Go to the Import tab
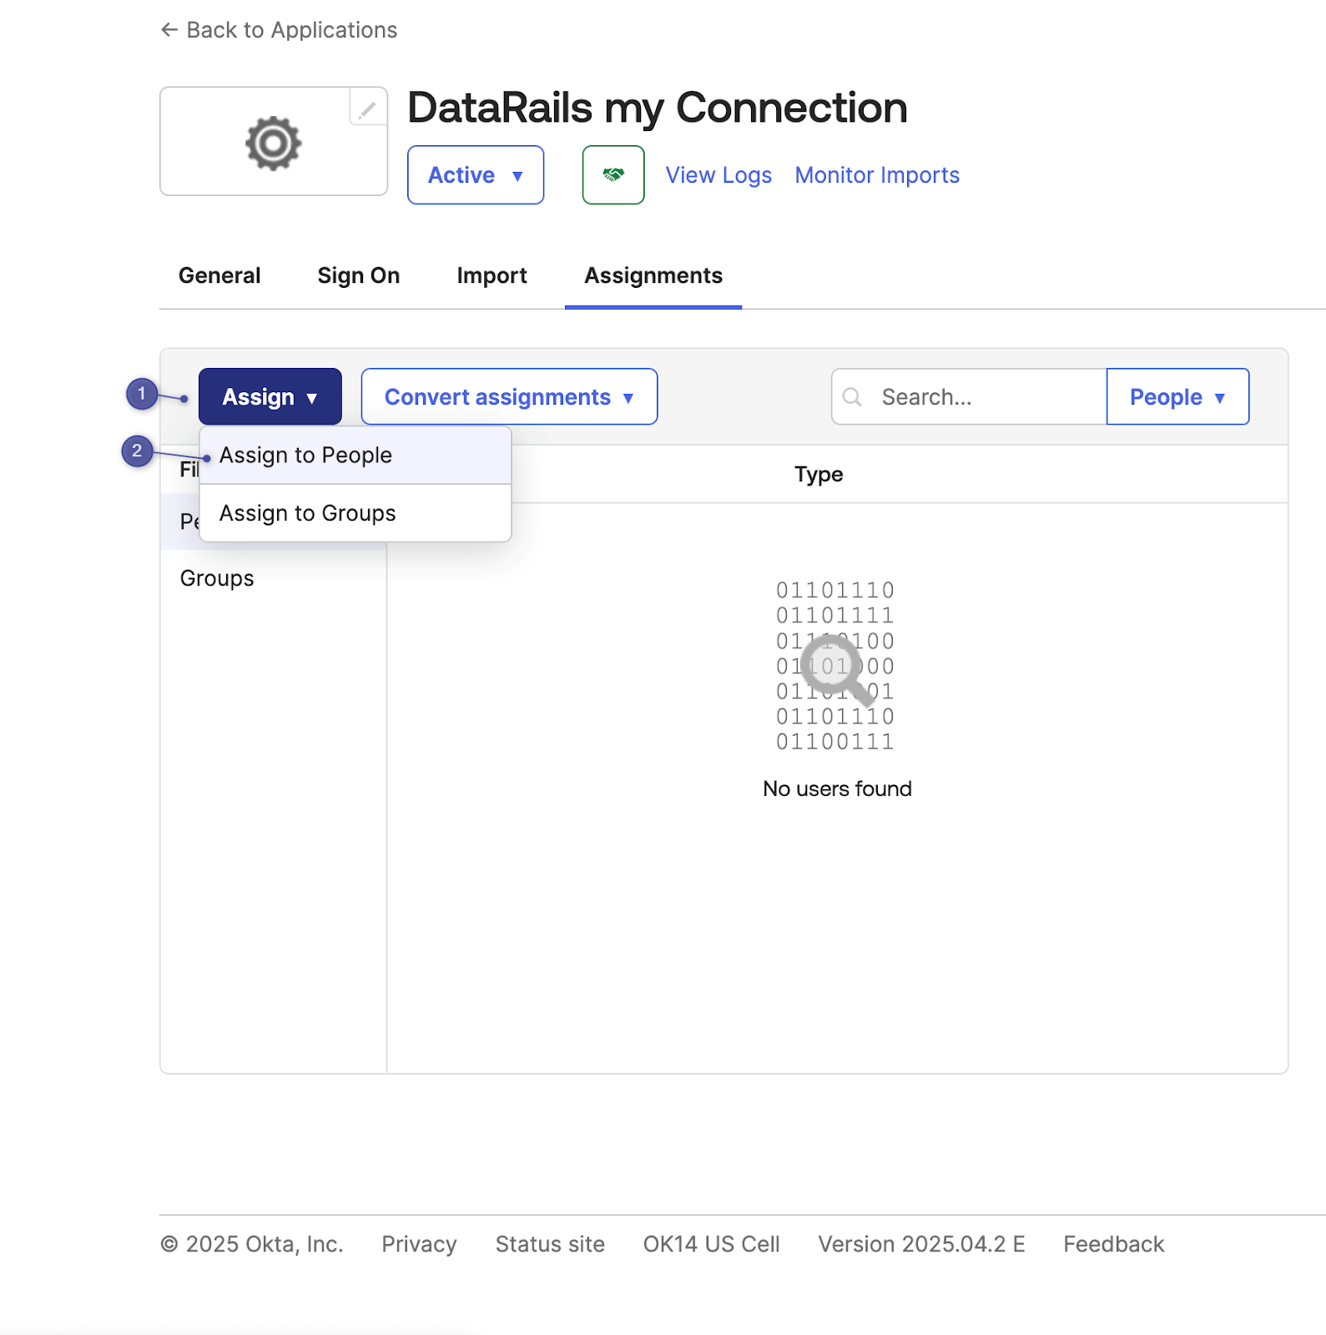Viewport: 1326px width, 1335px height. [492, 276]
